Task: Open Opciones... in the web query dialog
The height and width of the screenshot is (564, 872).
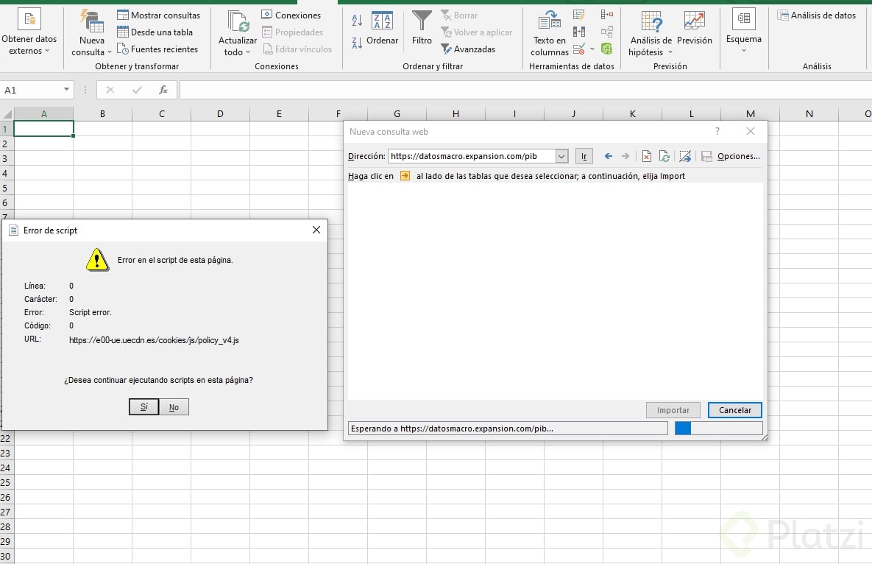Action: (739, 156)
